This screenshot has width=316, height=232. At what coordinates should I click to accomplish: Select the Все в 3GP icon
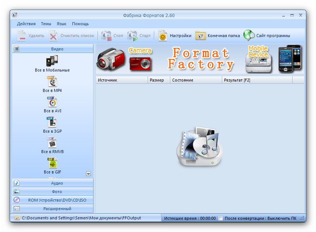point(52,122)
